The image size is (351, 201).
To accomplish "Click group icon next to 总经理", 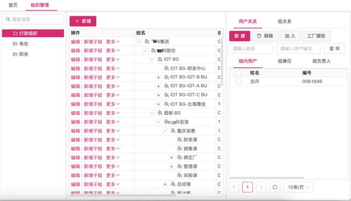I will click(x=173, y=184).
